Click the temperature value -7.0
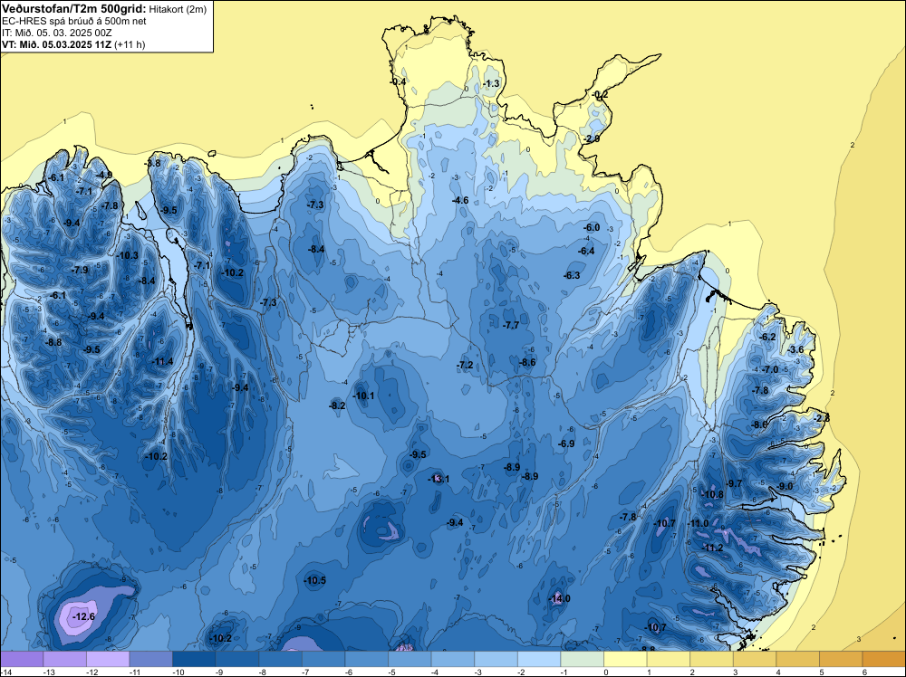Viewport: 906px width, 677px height. 770,370
